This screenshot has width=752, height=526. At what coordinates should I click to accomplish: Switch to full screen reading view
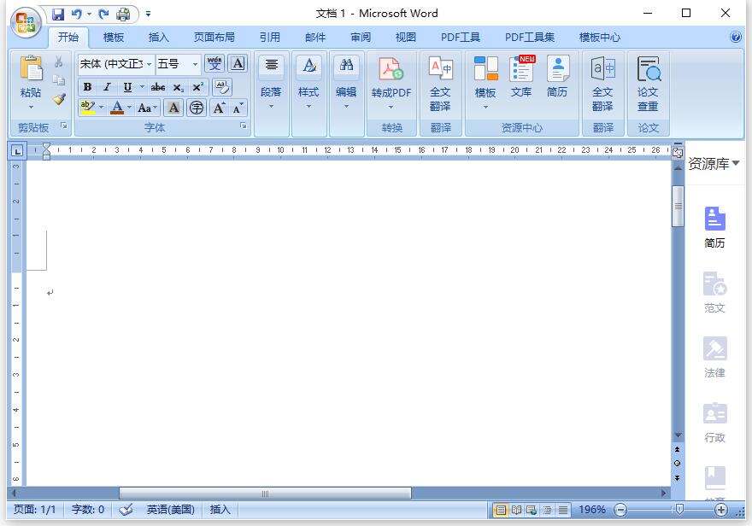(516, 510)
